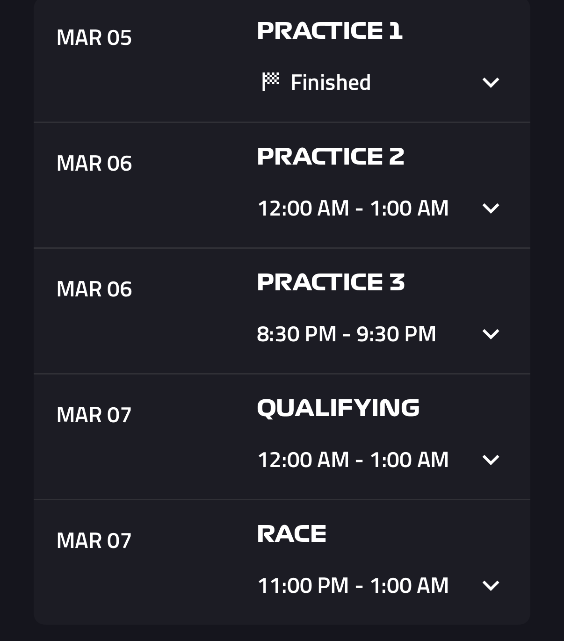564x641 pixels.
Task: Click the MAR 05 date label
Action: tap(94, 38)
